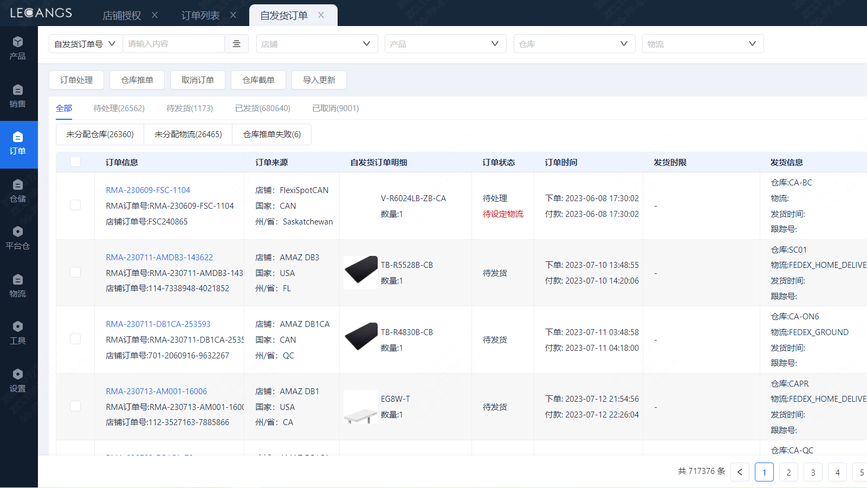
Task: Click the 取消订单 button
Action: (198, 80)
